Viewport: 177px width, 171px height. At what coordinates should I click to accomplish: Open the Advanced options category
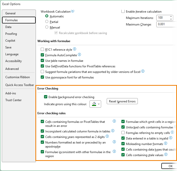(19, 69)
